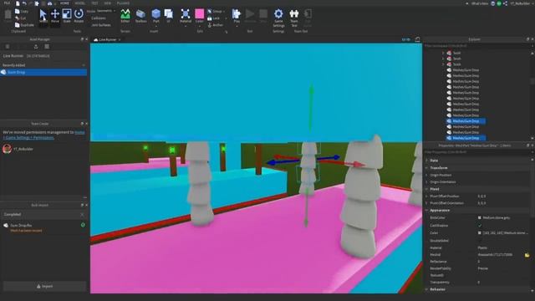535x301 pixels.
Task: Open Game Settings
Action: coord(278,18)
